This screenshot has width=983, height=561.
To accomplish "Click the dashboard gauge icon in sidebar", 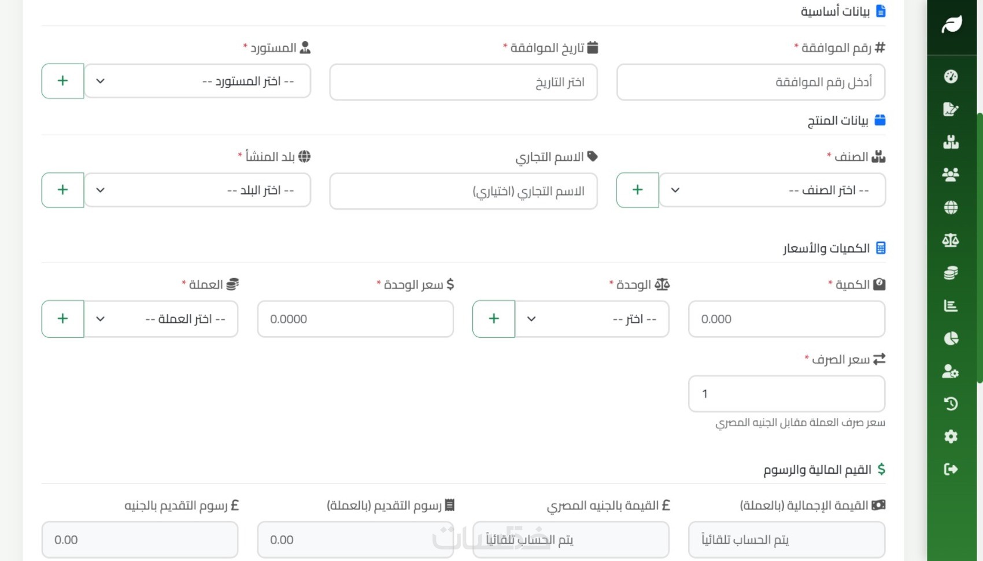I will click(951, 76).
